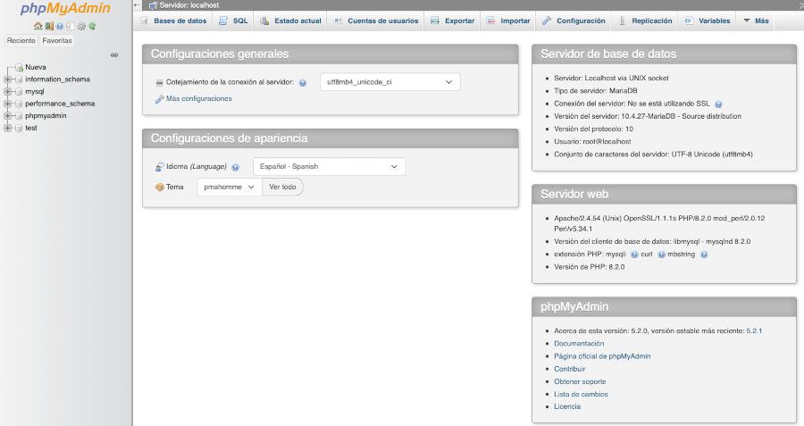Screen dimensions: 804x426
Task: Open the Exportar tab
Action: coord(453,21)
